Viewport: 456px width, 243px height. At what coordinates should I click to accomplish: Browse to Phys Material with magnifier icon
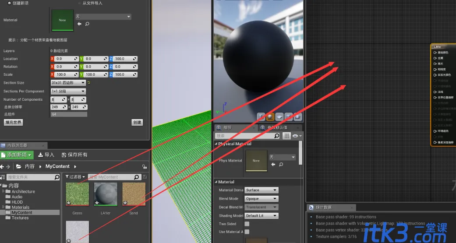[281, 165]
